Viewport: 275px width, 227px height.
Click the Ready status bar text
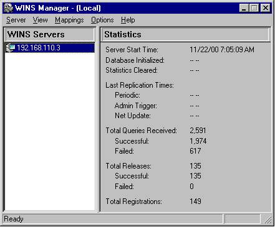[14, 219]
